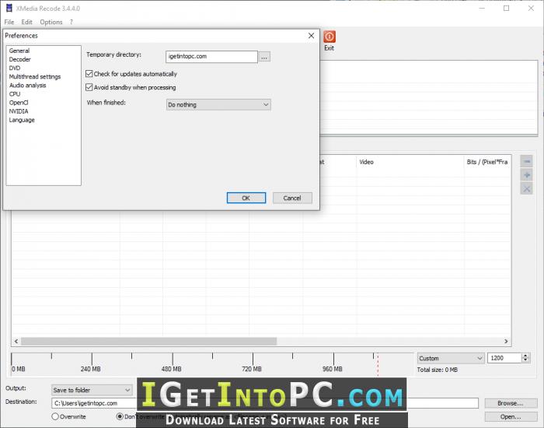
Task: Click the red dashed size limit marker
Action: [x=378, y=364]
